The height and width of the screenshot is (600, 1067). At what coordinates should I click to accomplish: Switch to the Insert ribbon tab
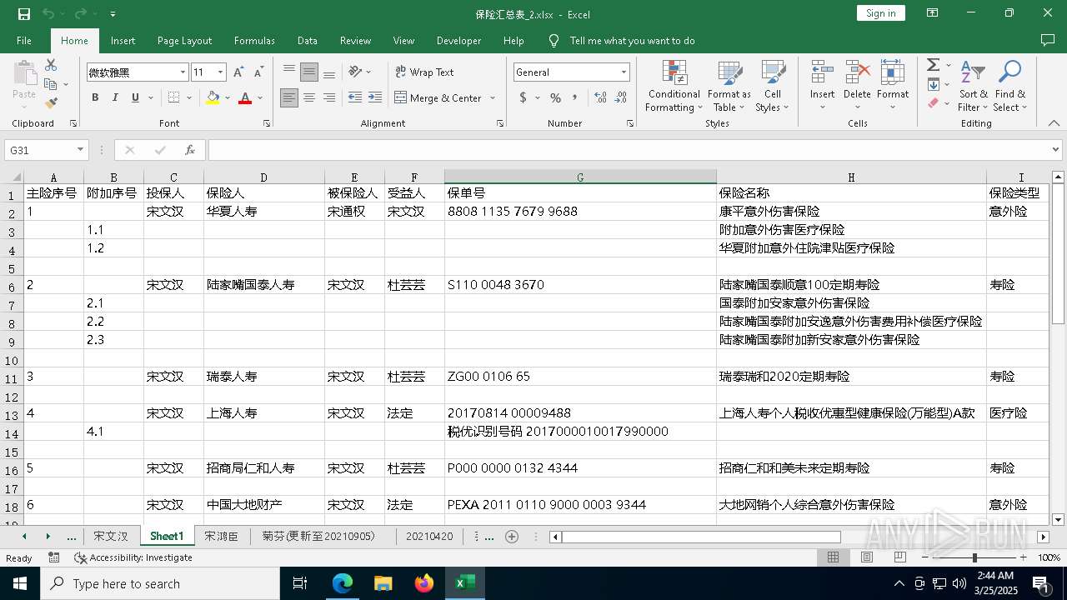pyautogui.click(x=123, y=40)
